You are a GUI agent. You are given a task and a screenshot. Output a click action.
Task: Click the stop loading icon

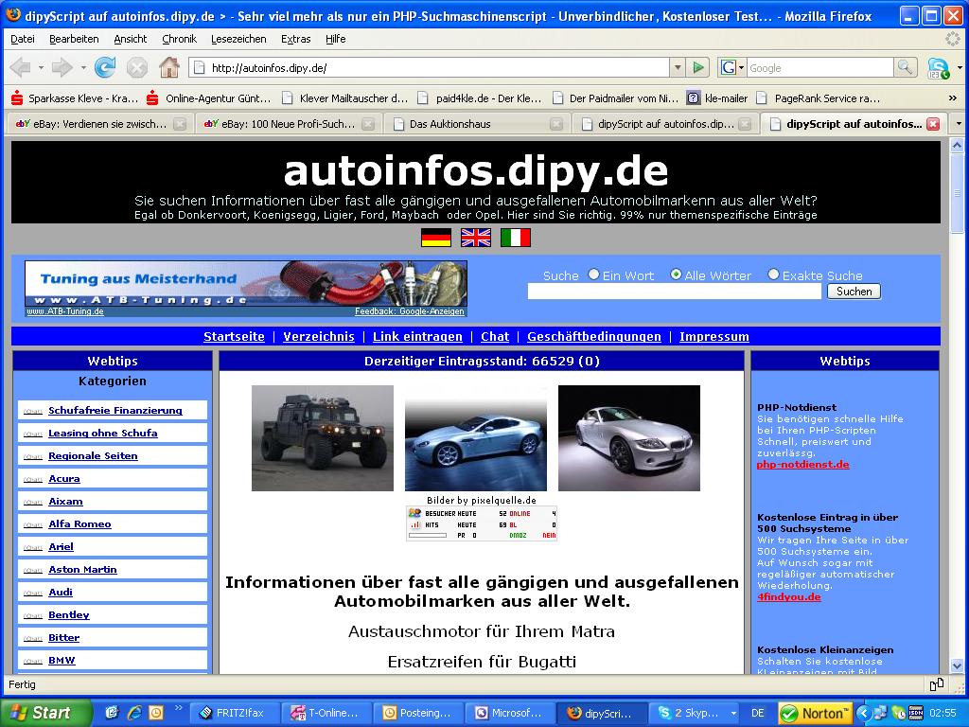(137, 67)
